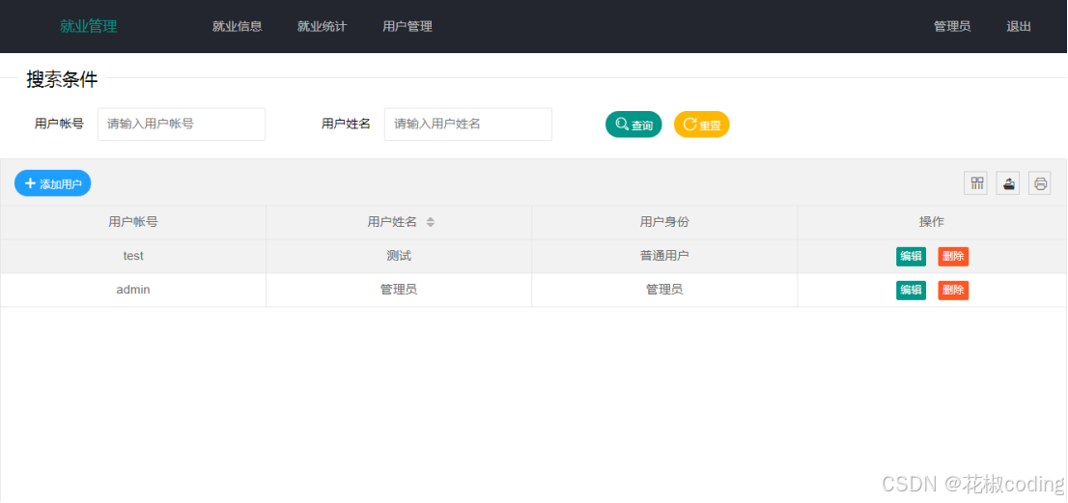
Task: Click the 添加用户 button
Action: (x=52, y=183)
